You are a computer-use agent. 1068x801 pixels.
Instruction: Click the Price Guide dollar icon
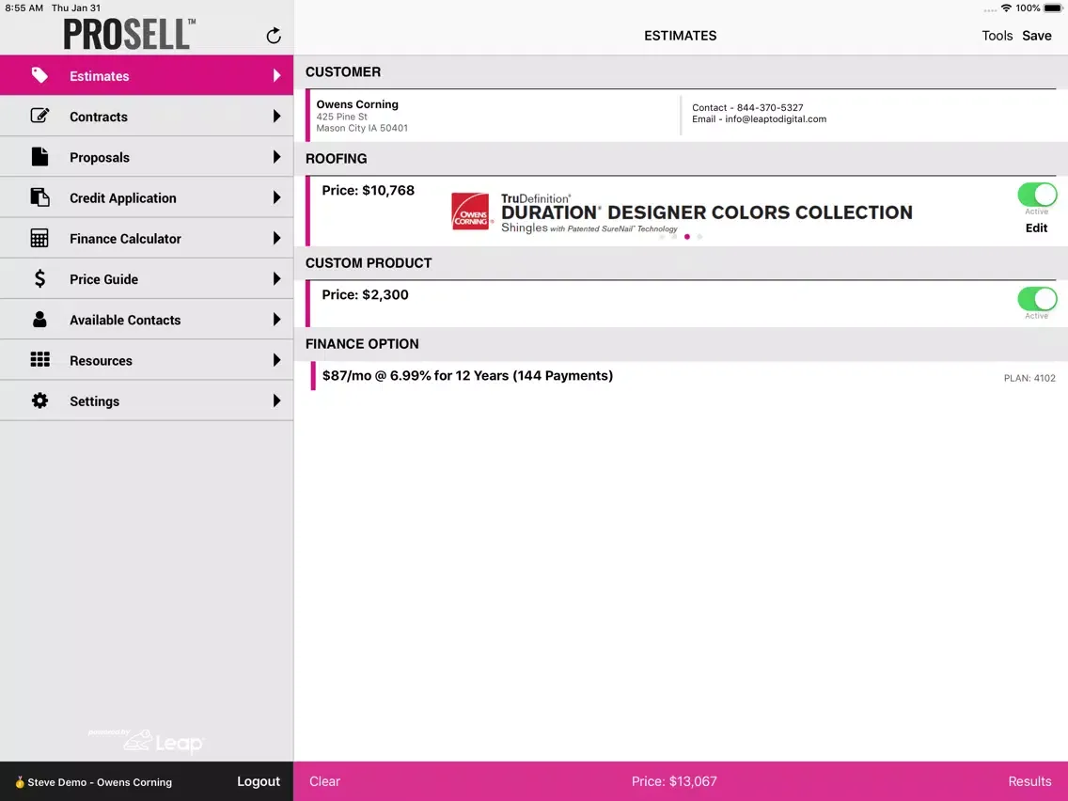click(x=39, y=278)
